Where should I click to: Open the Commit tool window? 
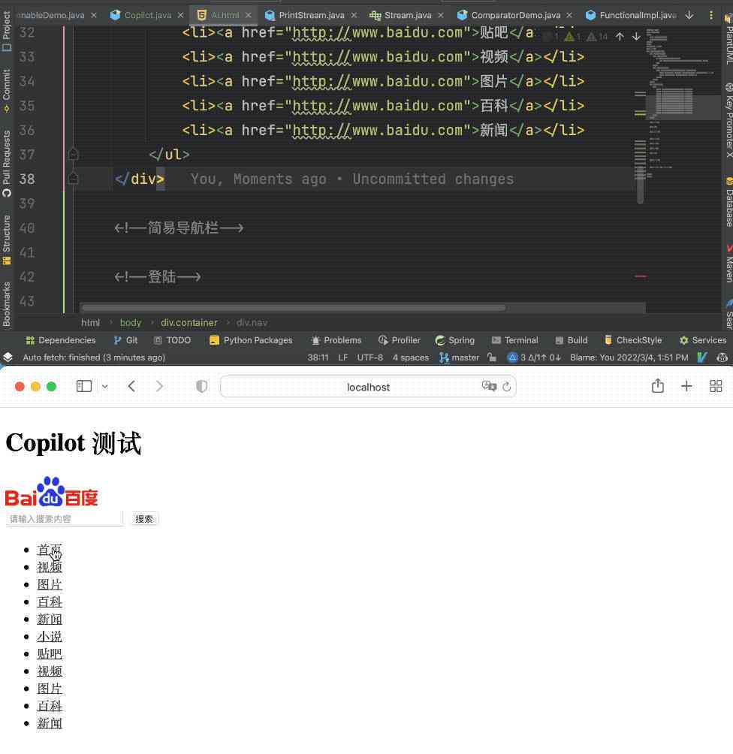(6, 90)
